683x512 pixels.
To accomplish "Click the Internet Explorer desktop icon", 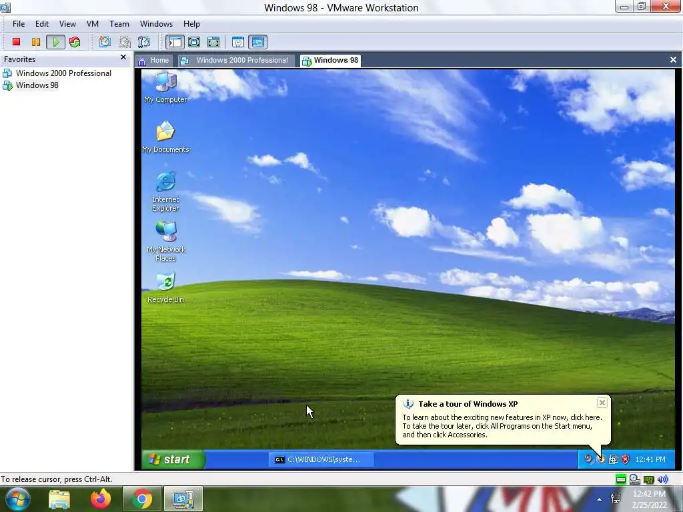I will tap(165, 191).
